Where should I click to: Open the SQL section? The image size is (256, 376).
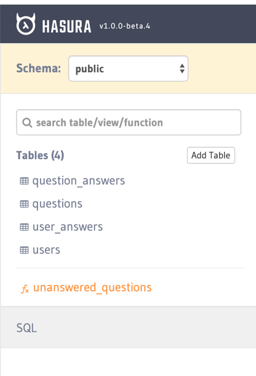(x=128, y=327)
